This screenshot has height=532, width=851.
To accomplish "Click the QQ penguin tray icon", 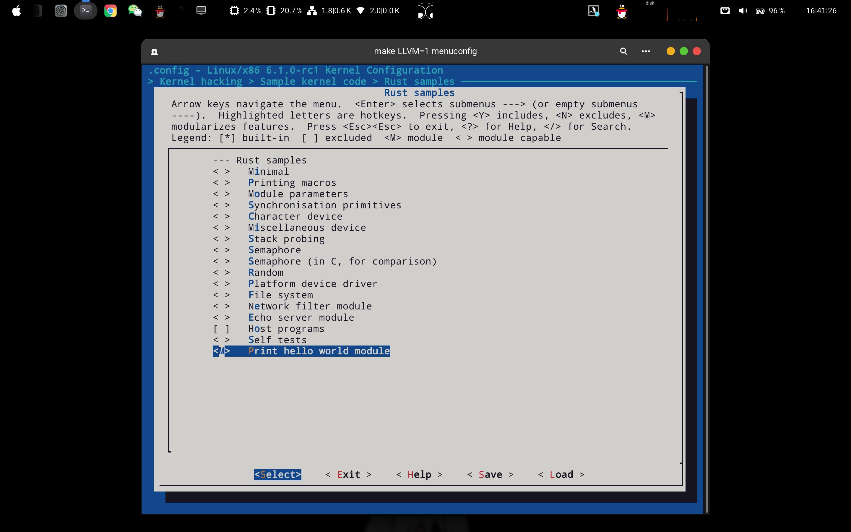I will 621,11.
